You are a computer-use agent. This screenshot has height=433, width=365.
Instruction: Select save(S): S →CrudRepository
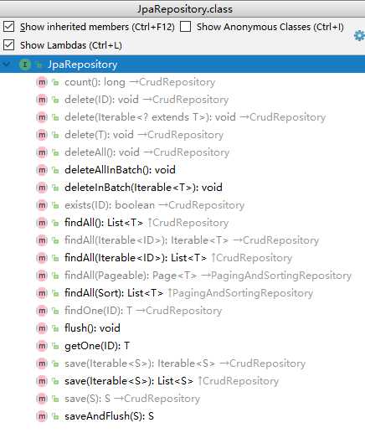pos(132,399)
